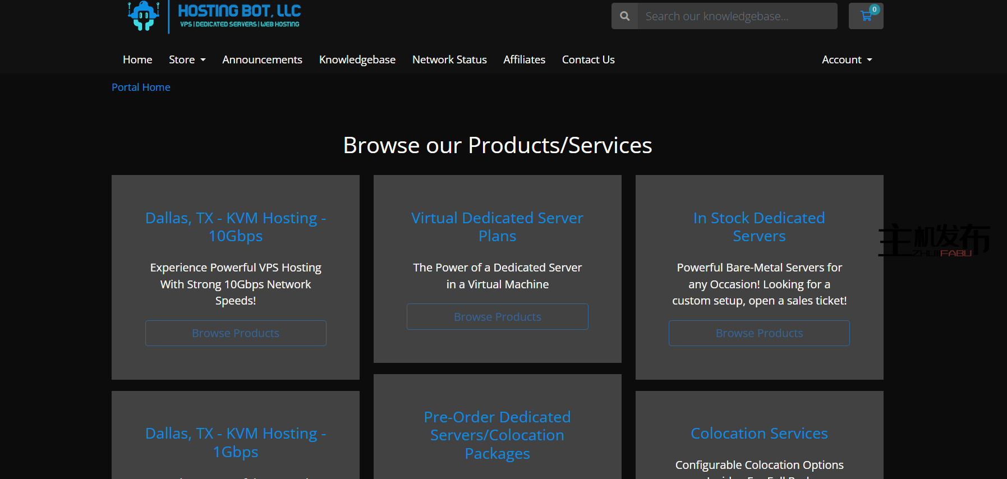Focus the knowledgebase search field
This screenshot has width=1007, height=479.
(x=737, y=16)
